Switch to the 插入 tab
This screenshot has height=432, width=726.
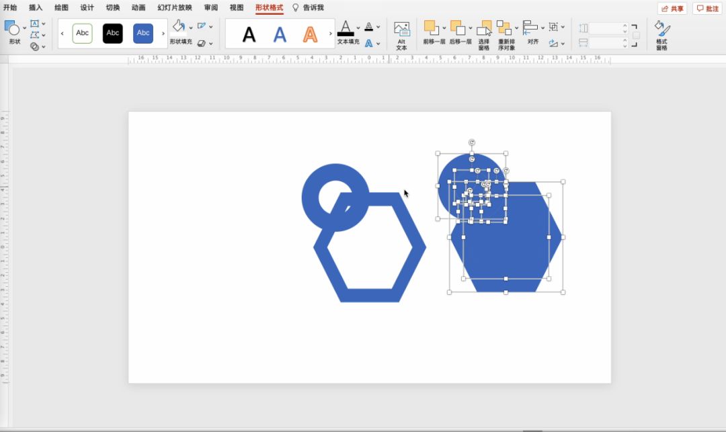click(36, 7)
